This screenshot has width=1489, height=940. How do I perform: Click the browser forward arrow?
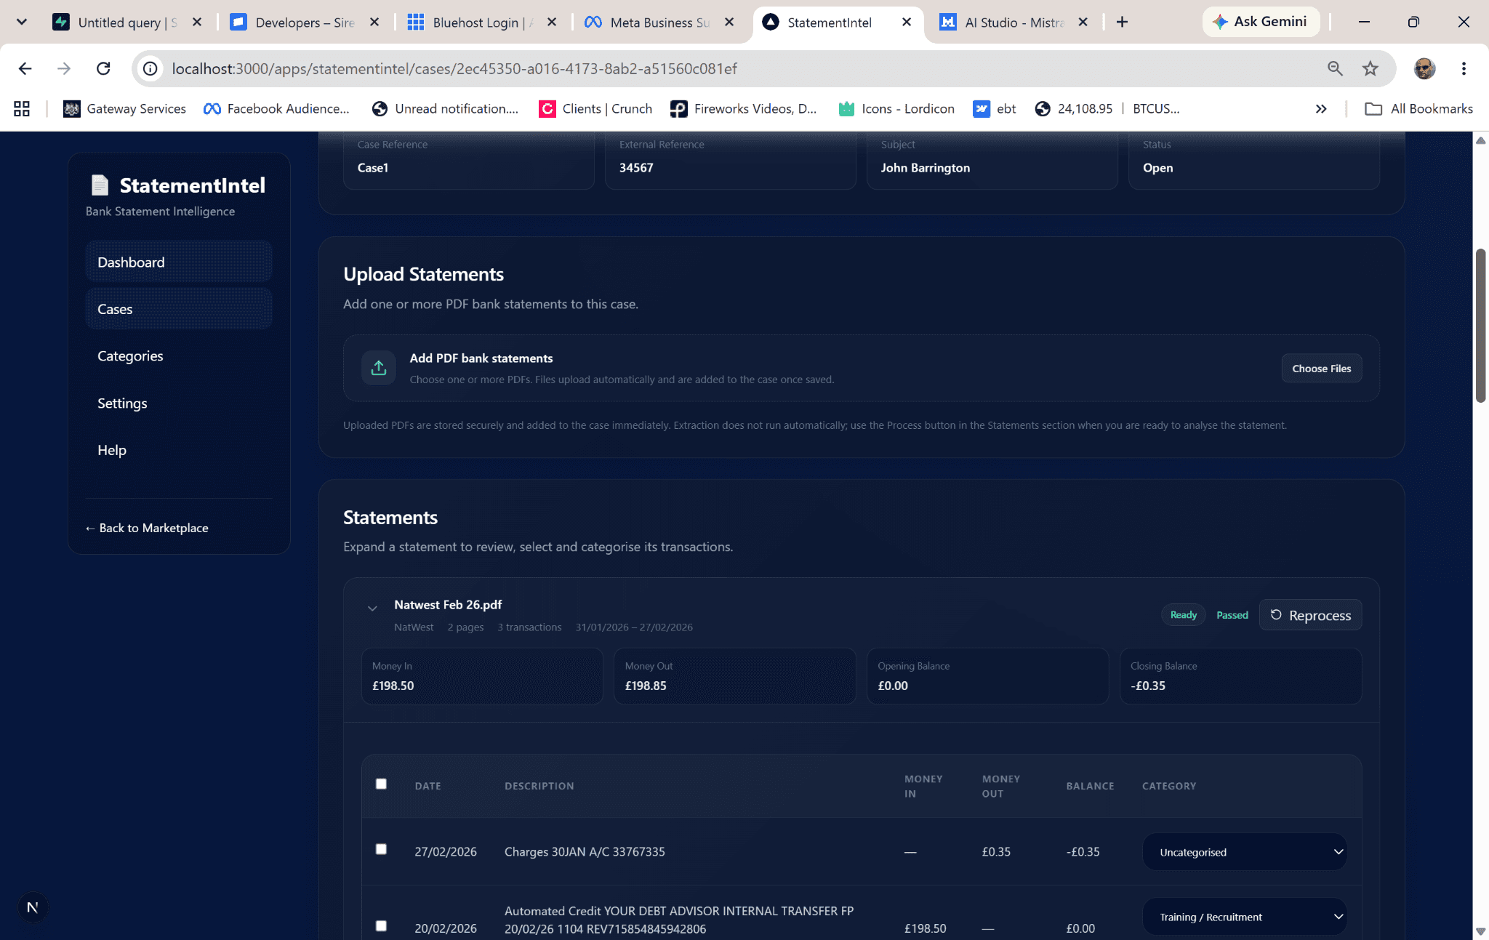click(x=64, y=68)
